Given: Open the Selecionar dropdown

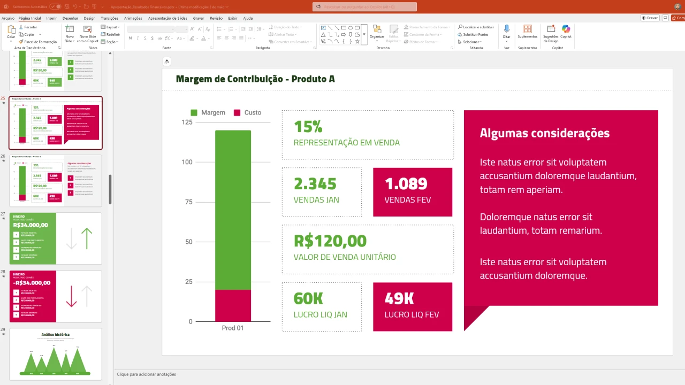Looking at the screenshot, I should (472, 42).
